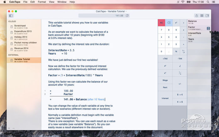Click the ICLOUD section header
The image size is (219, 137).
coord(12,21)
